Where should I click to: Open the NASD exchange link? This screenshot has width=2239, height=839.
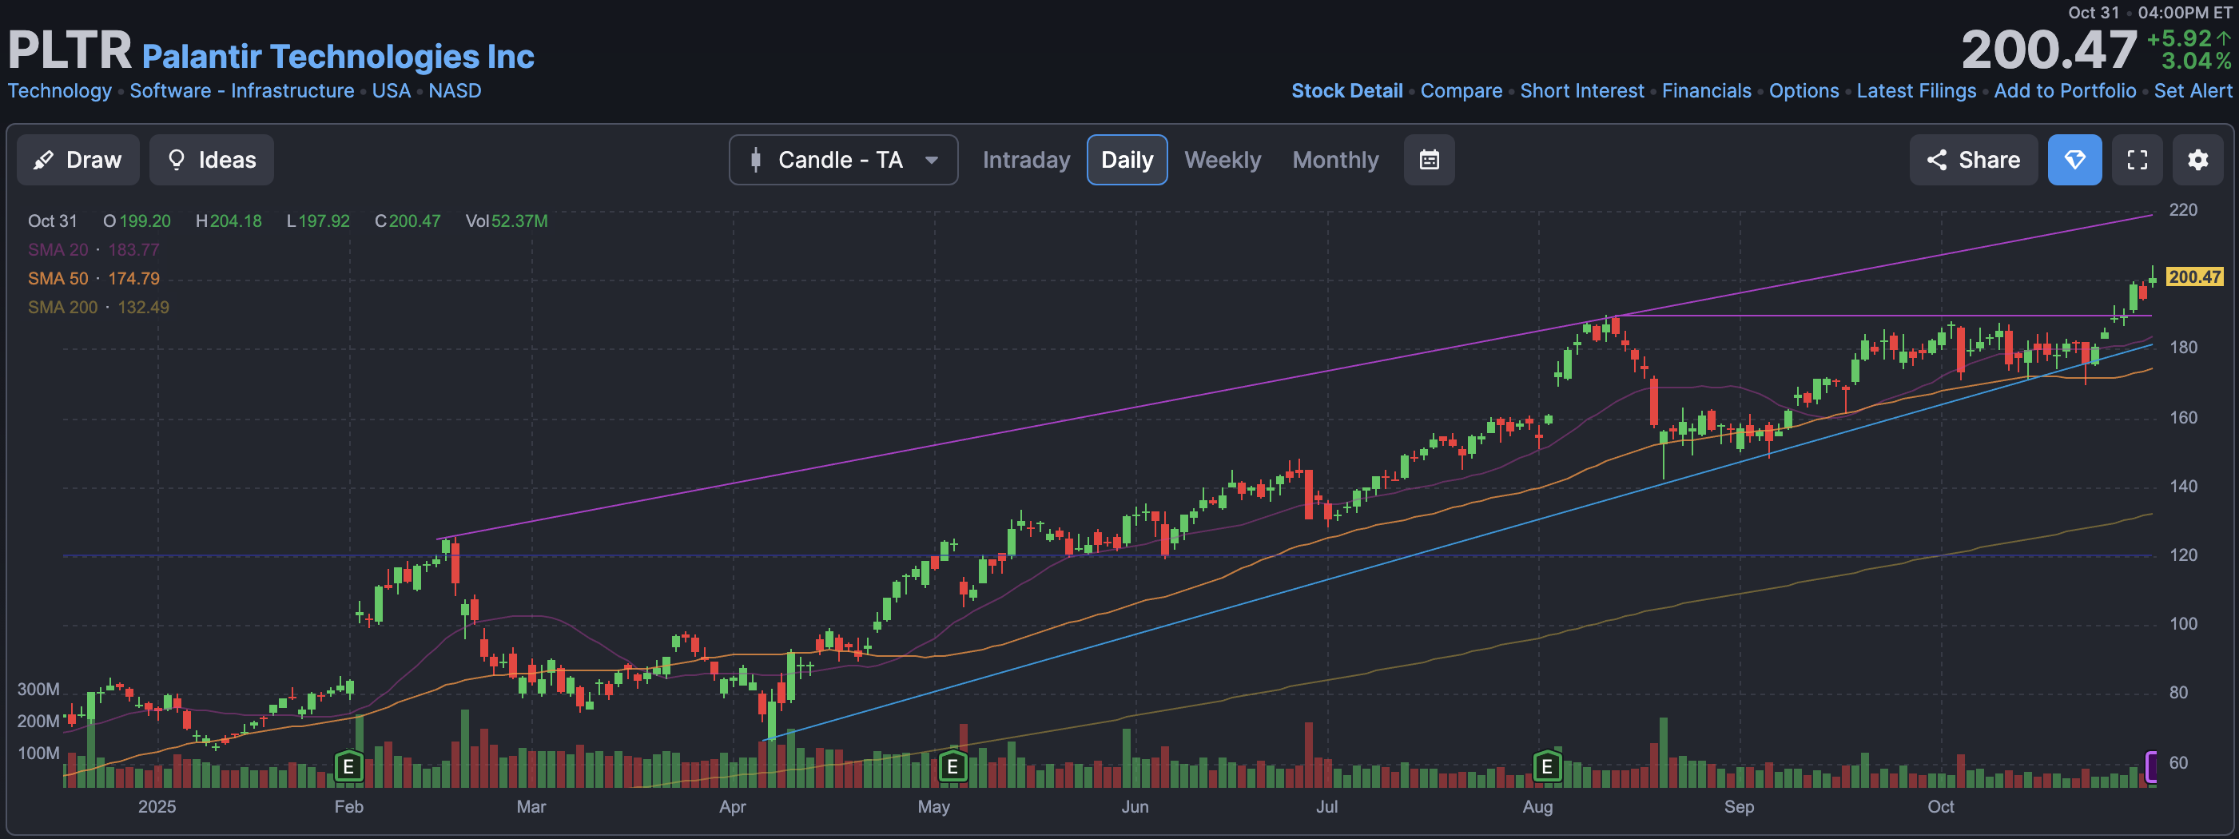pos(455,90)
